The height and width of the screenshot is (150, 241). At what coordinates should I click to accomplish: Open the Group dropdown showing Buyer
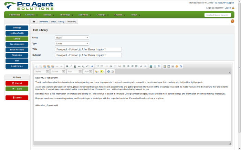point(72,38)
